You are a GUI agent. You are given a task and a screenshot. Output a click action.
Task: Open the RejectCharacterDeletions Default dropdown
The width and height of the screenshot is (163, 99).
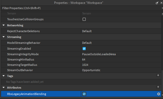point(121,31)
